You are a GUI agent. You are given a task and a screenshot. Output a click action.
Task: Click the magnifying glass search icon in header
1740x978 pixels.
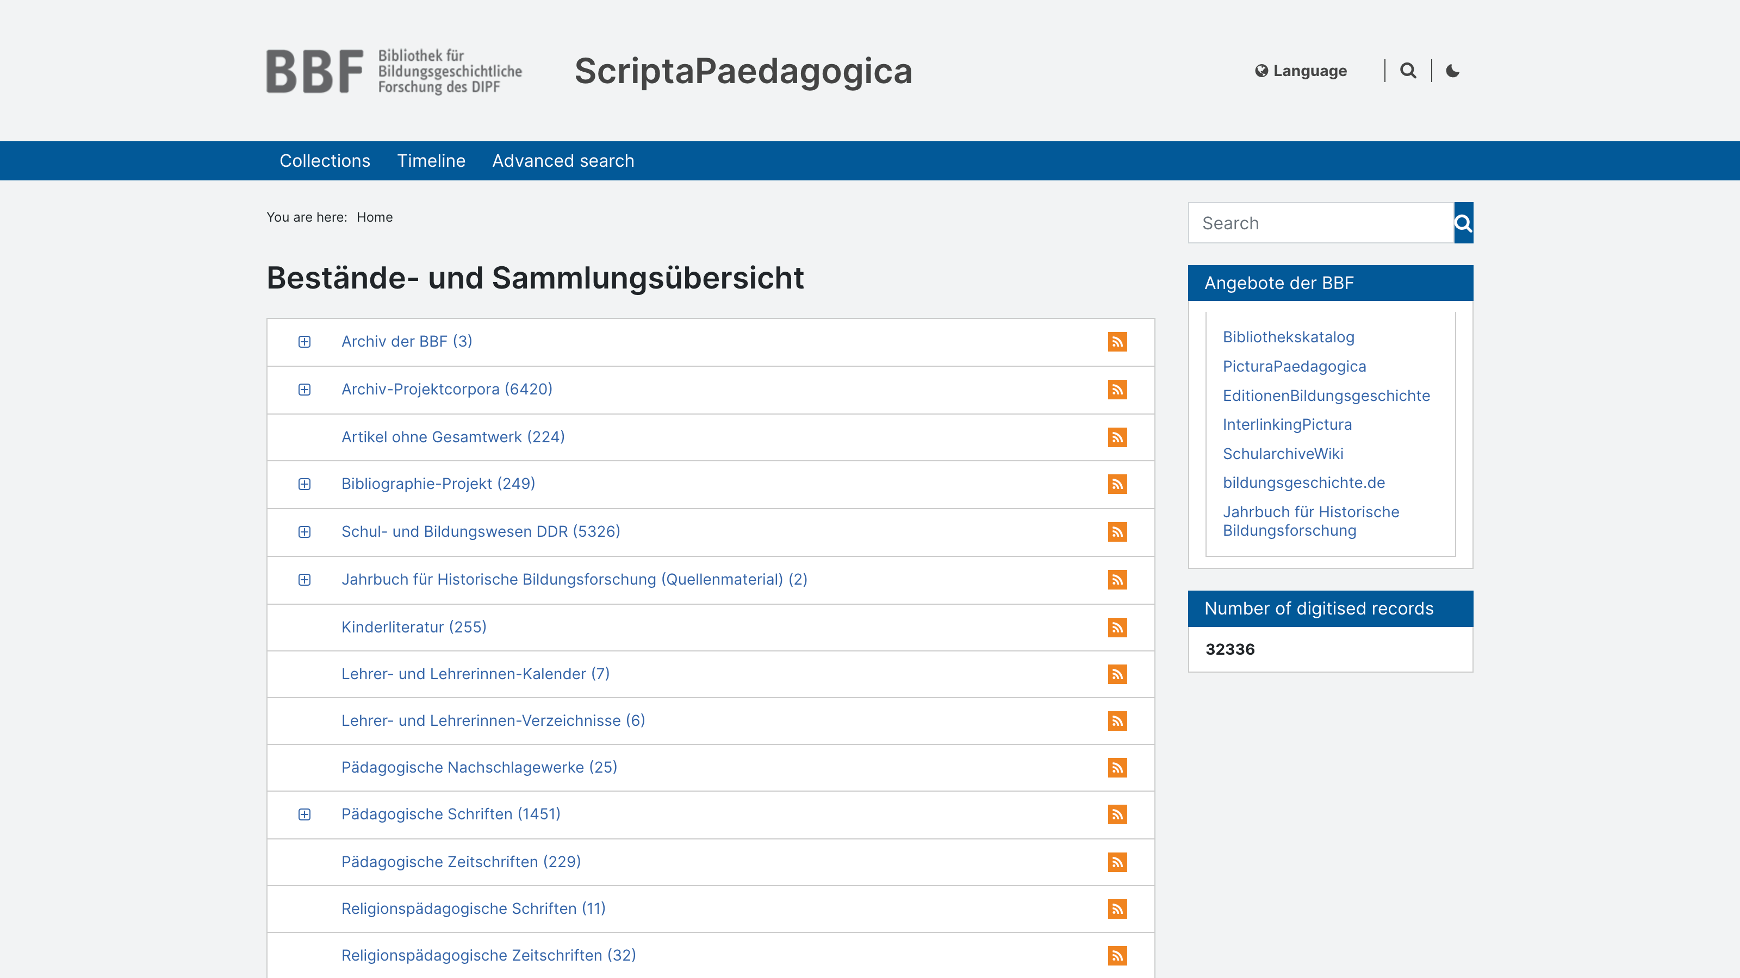tap(1408, 70)
